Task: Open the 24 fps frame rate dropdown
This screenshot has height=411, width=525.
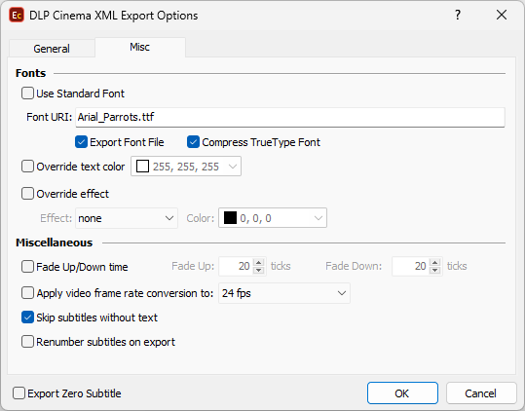Action: coord(284,293)
